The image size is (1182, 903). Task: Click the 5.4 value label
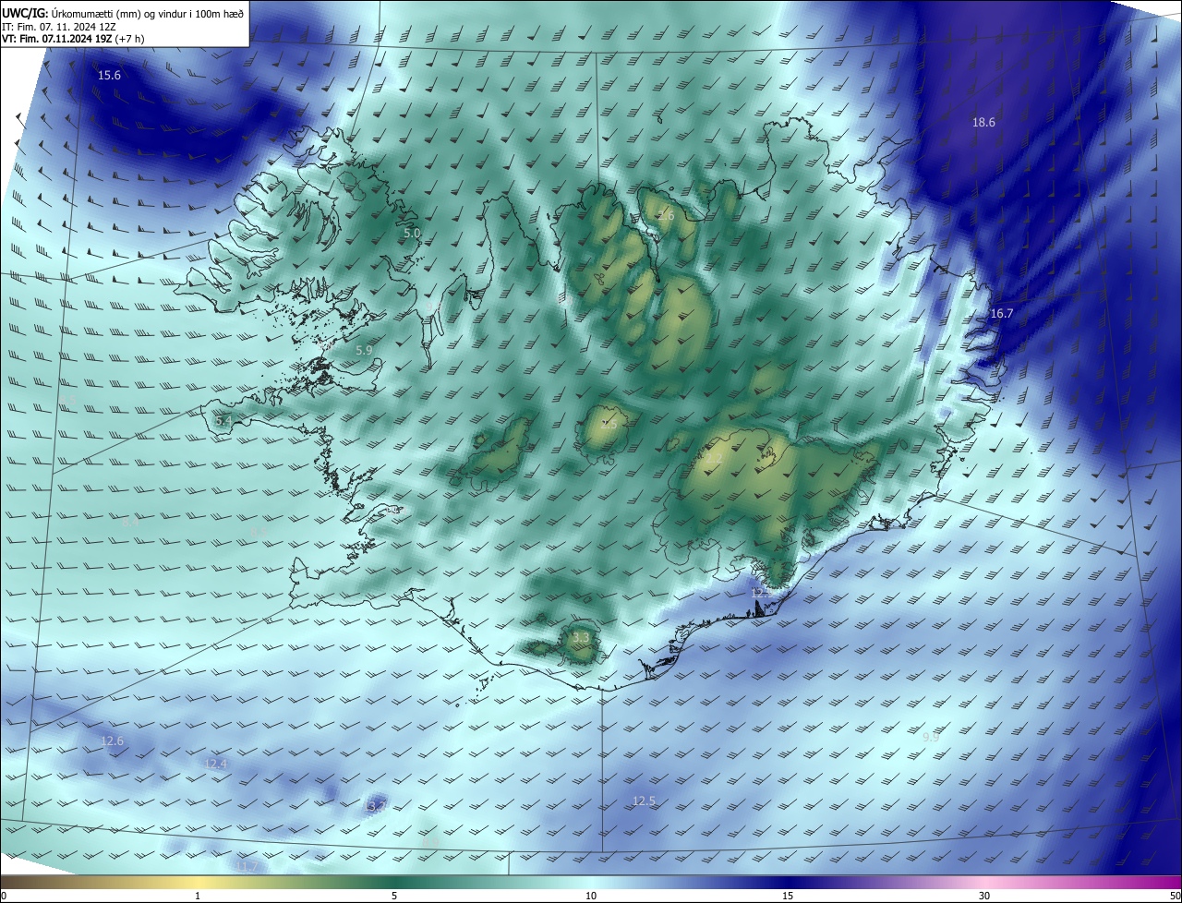pyautogui.click(x=223, y=421)
